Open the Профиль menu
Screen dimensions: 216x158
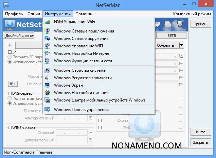click(14, 14)
